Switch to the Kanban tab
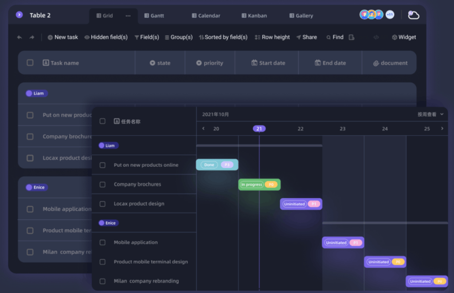 tap(254, 16)
